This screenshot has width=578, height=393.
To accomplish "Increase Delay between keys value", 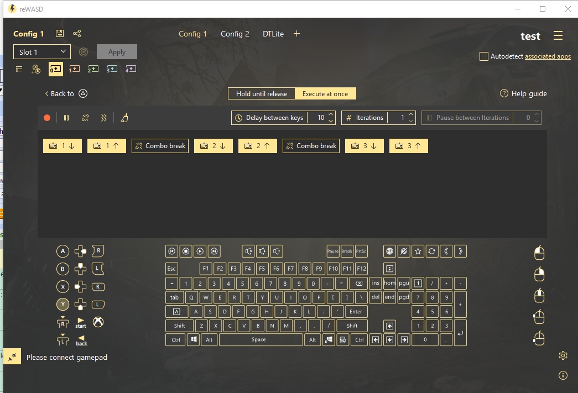I will pyautogui.click(x=331, y=114).
